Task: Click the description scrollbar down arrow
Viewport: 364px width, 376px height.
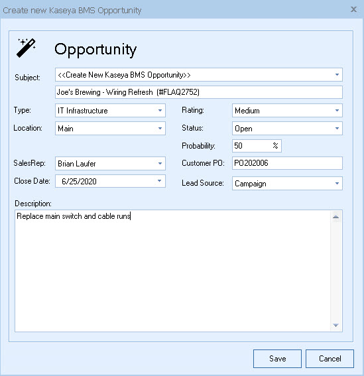Action: point(336,325)
